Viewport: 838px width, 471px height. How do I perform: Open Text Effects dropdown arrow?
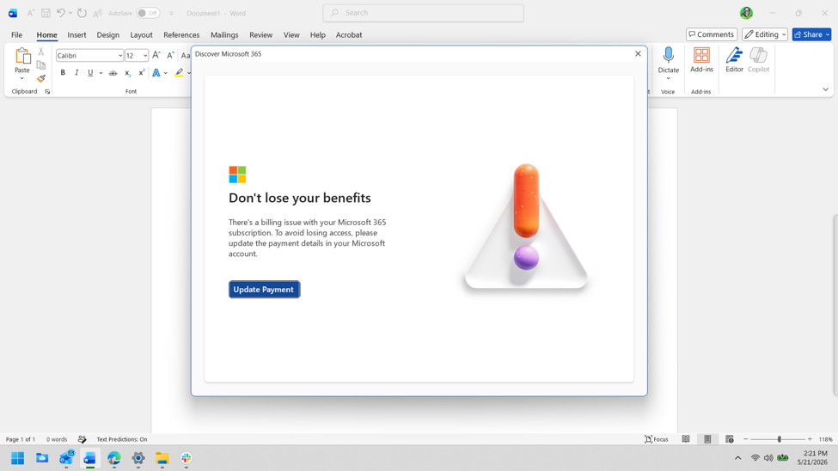[x=166, y=73]
